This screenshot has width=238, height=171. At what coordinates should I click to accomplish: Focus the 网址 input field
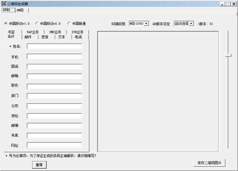click(54, 145)
